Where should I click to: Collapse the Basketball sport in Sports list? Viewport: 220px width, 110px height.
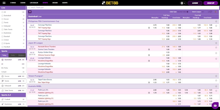(x=13, y=60)
